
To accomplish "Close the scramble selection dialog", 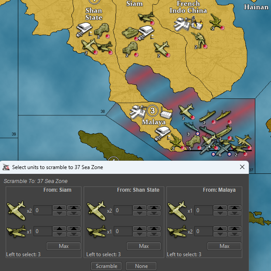I will 242,167.
